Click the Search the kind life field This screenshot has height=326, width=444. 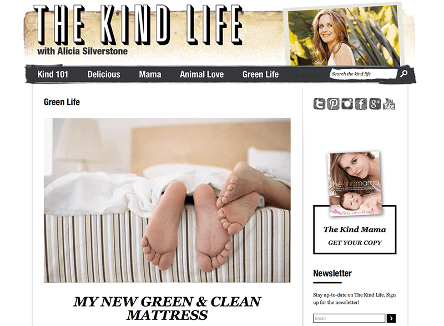[364, 74]
